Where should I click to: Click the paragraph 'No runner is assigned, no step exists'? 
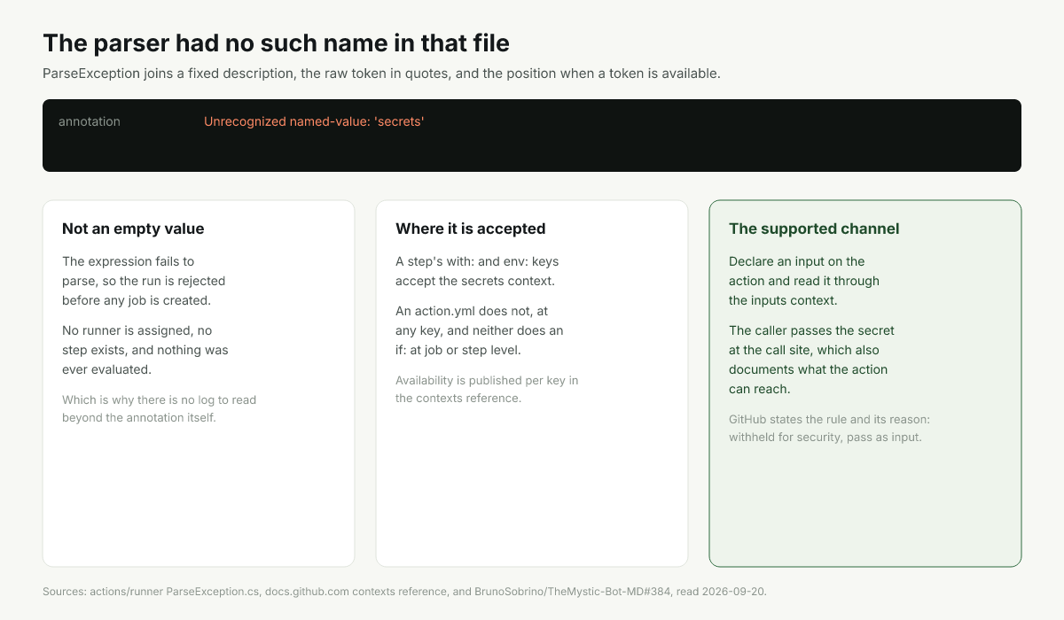[145, 350]
